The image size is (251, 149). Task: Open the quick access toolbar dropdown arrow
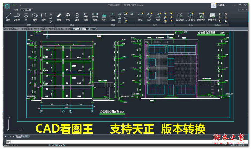pos(20,5)
